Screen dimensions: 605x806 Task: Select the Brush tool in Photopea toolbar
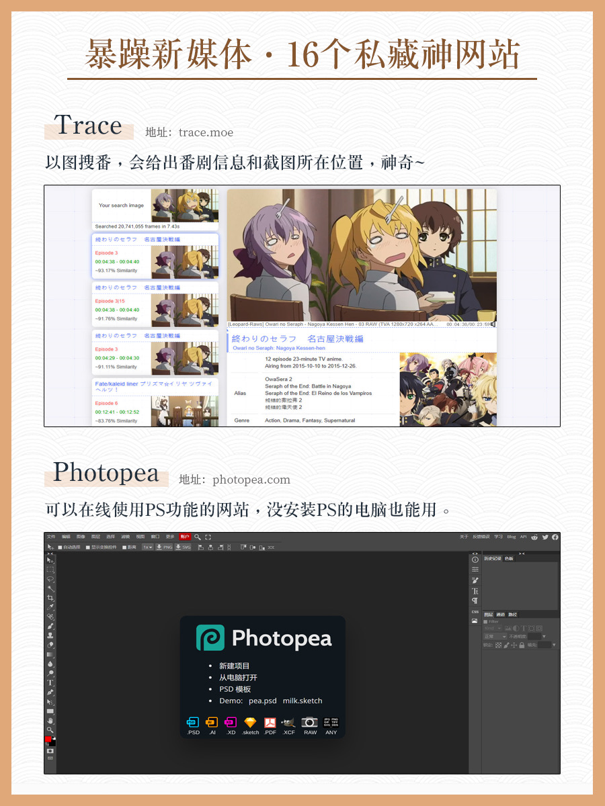[50, 626]
